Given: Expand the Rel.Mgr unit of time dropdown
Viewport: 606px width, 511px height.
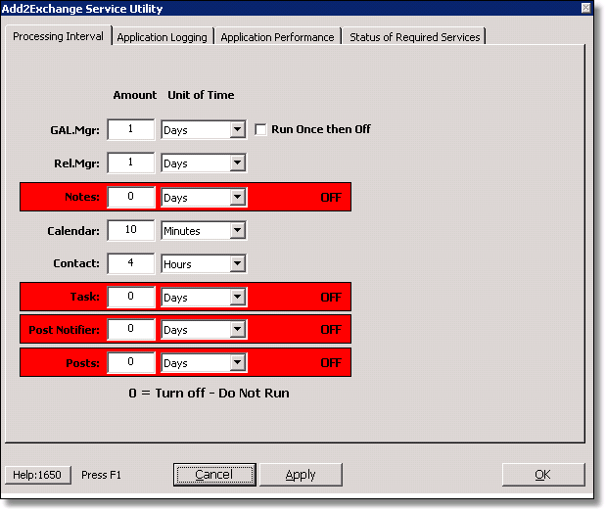Looking at the screenshot, I should 238,163.
